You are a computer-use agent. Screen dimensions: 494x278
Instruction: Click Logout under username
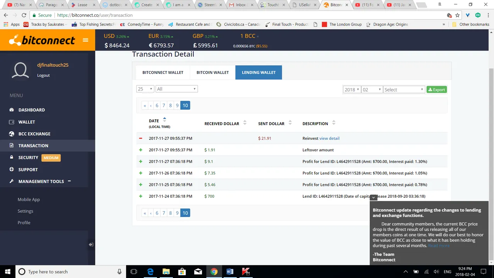(43, 75)
